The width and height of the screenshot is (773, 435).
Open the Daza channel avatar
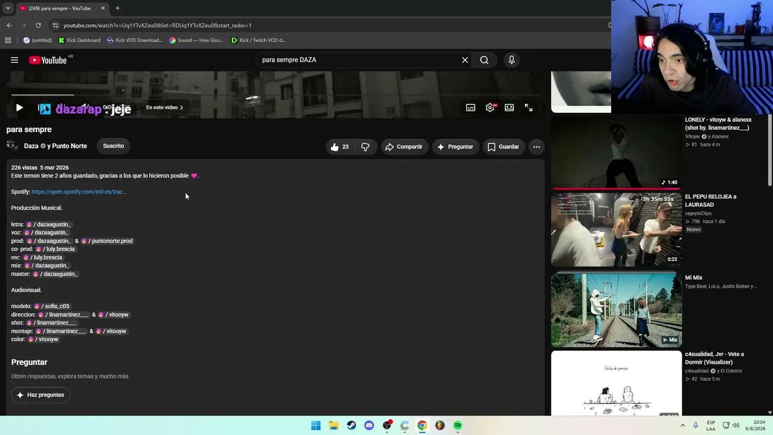pyautogui.click(x=11, y=145)
